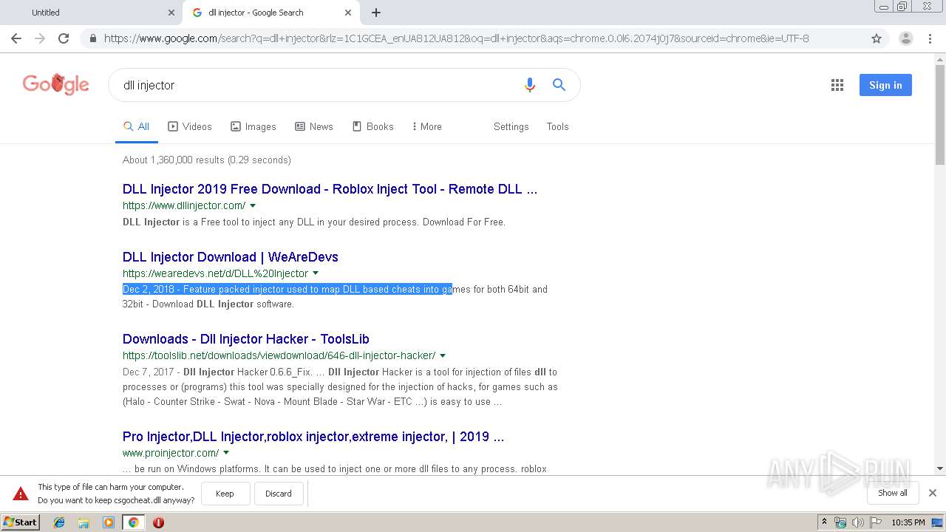Open the media player taskbar icon

pos(109,522)
